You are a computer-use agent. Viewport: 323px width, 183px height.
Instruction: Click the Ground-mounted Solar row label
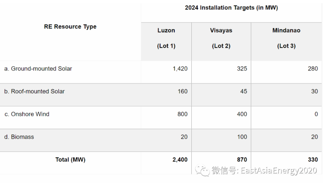pos(38,69)
